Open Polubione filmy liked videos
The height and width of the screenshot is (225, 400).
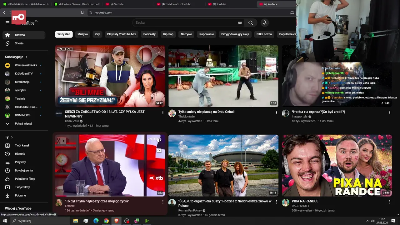[x=24, y=179]
